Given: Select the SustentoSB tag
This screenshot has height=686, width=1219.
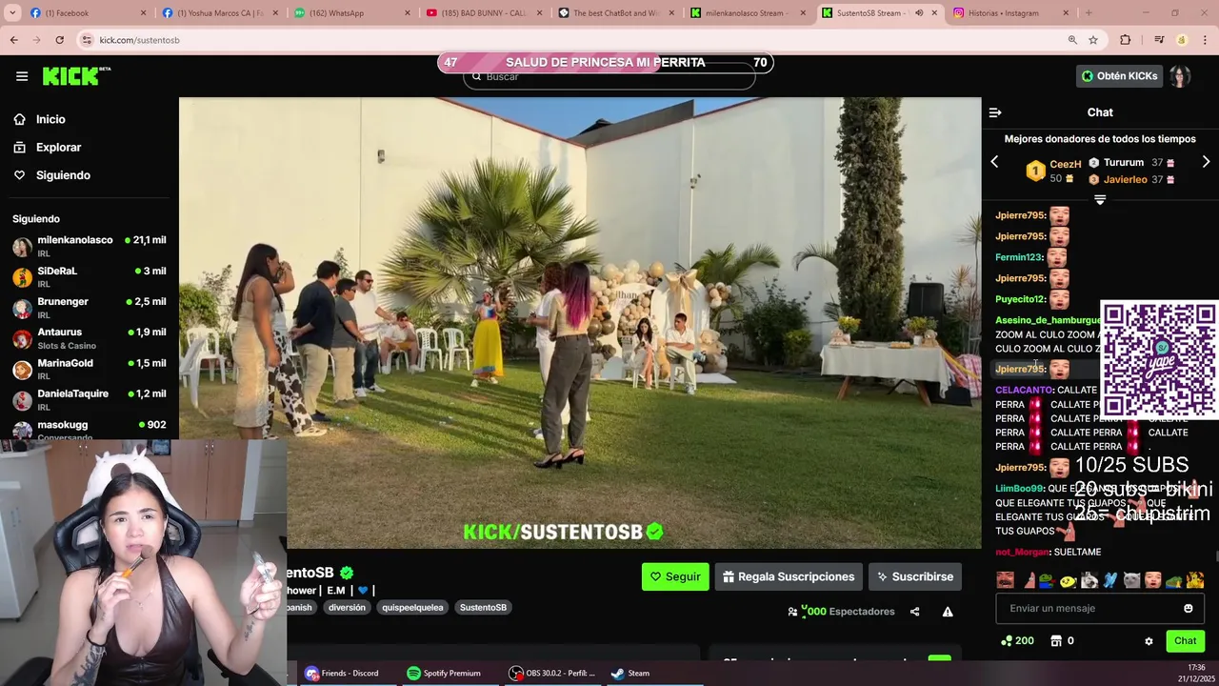Looking at the screenshot, I should point(483,607).
